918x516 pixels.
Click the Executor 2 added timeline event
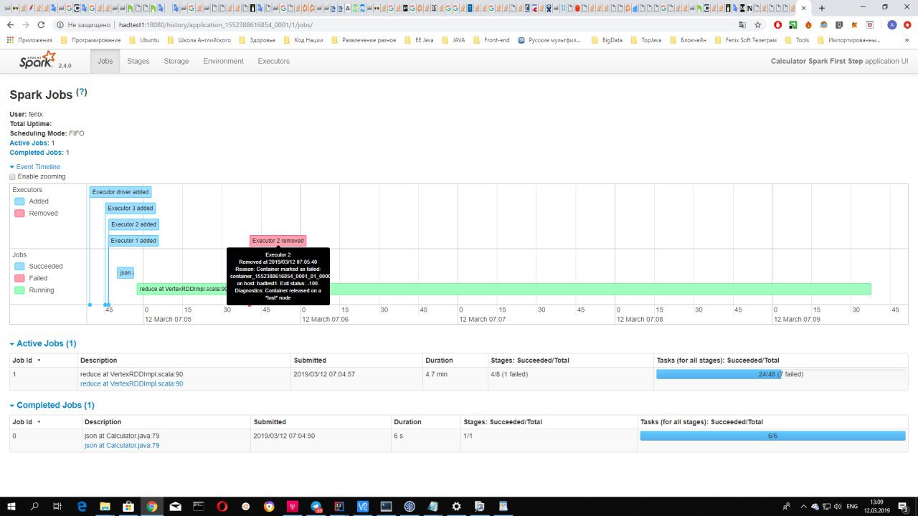(133, 224)
